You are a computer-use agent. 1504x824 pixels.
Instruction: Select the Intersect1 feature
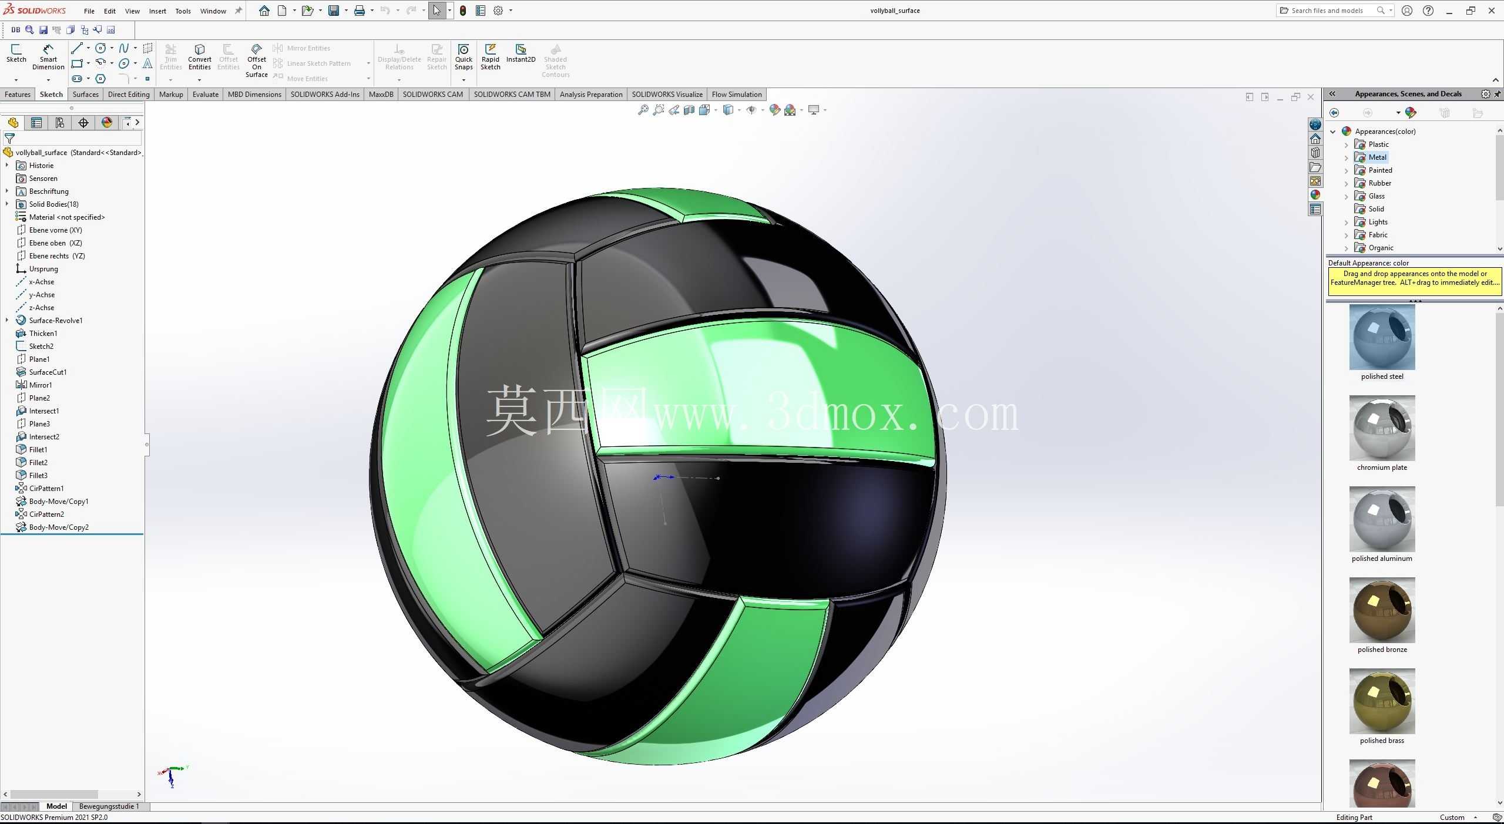coord(44,411)
